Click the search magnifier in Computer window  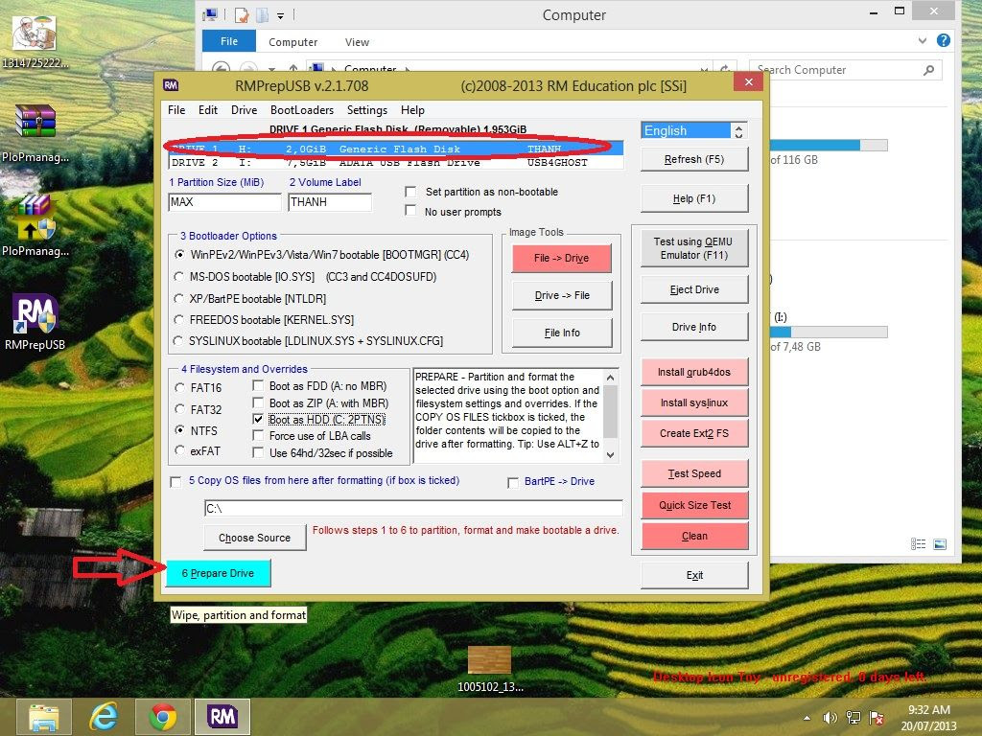[928, 70]
